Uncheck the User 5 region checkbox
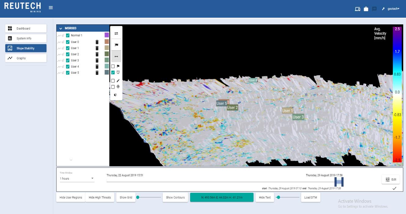The height and width of the screenshot is (214, 406). [68, 72]
